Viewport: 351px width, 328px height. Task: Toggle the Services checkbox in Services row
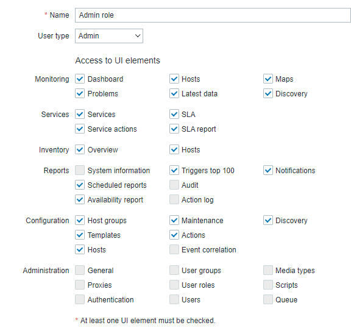coord(80,114)
